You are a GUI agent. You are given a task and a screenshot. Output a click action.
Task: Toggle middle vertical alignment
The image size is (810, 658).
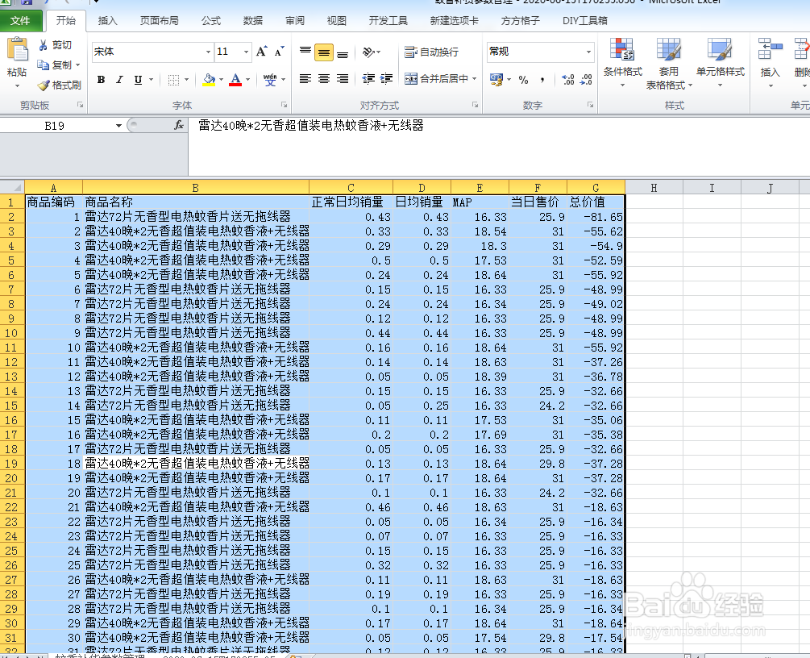(x=324, y=52)
